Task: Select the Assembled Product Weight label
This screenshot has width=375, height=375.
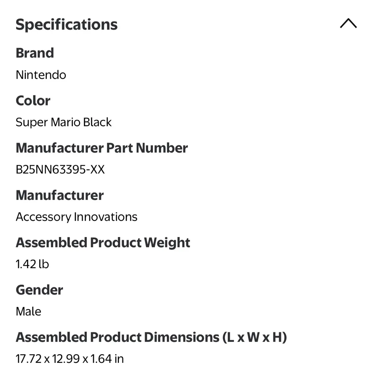Action: click(x=103, y=243)
